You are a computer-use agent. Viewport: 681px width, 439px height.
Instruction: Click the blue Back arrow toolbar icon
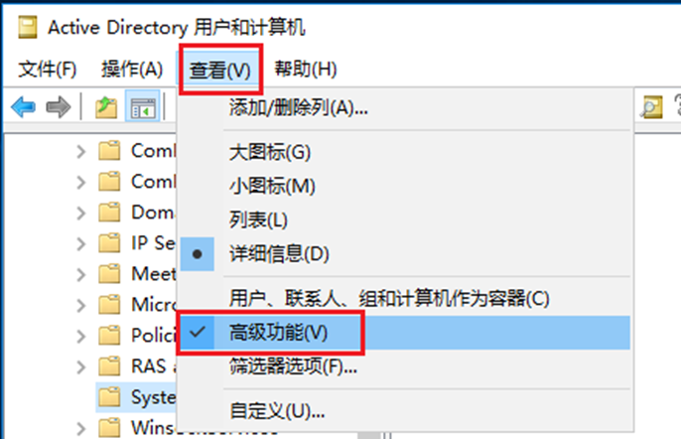[23, 106]
